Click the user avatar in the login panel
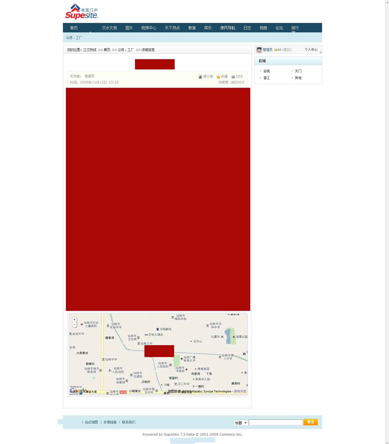The image size is (389, 444). click(259, 50)
